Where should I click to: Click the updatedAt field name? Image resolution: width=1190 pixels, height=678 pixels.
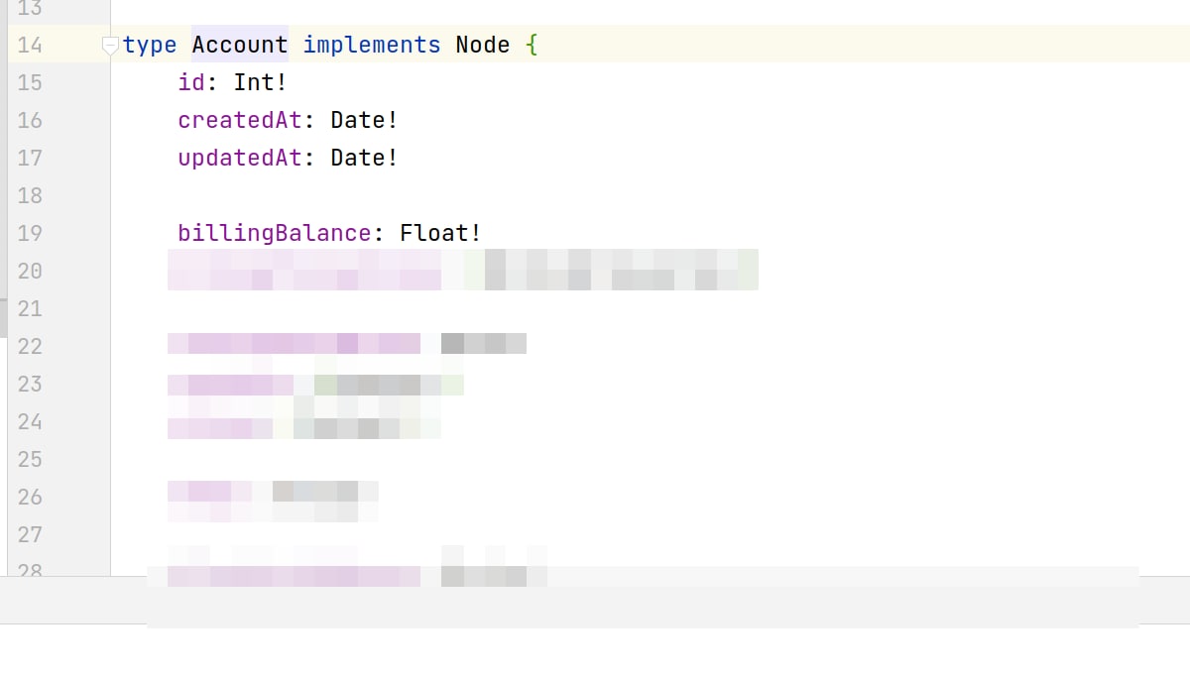[240, 158]
